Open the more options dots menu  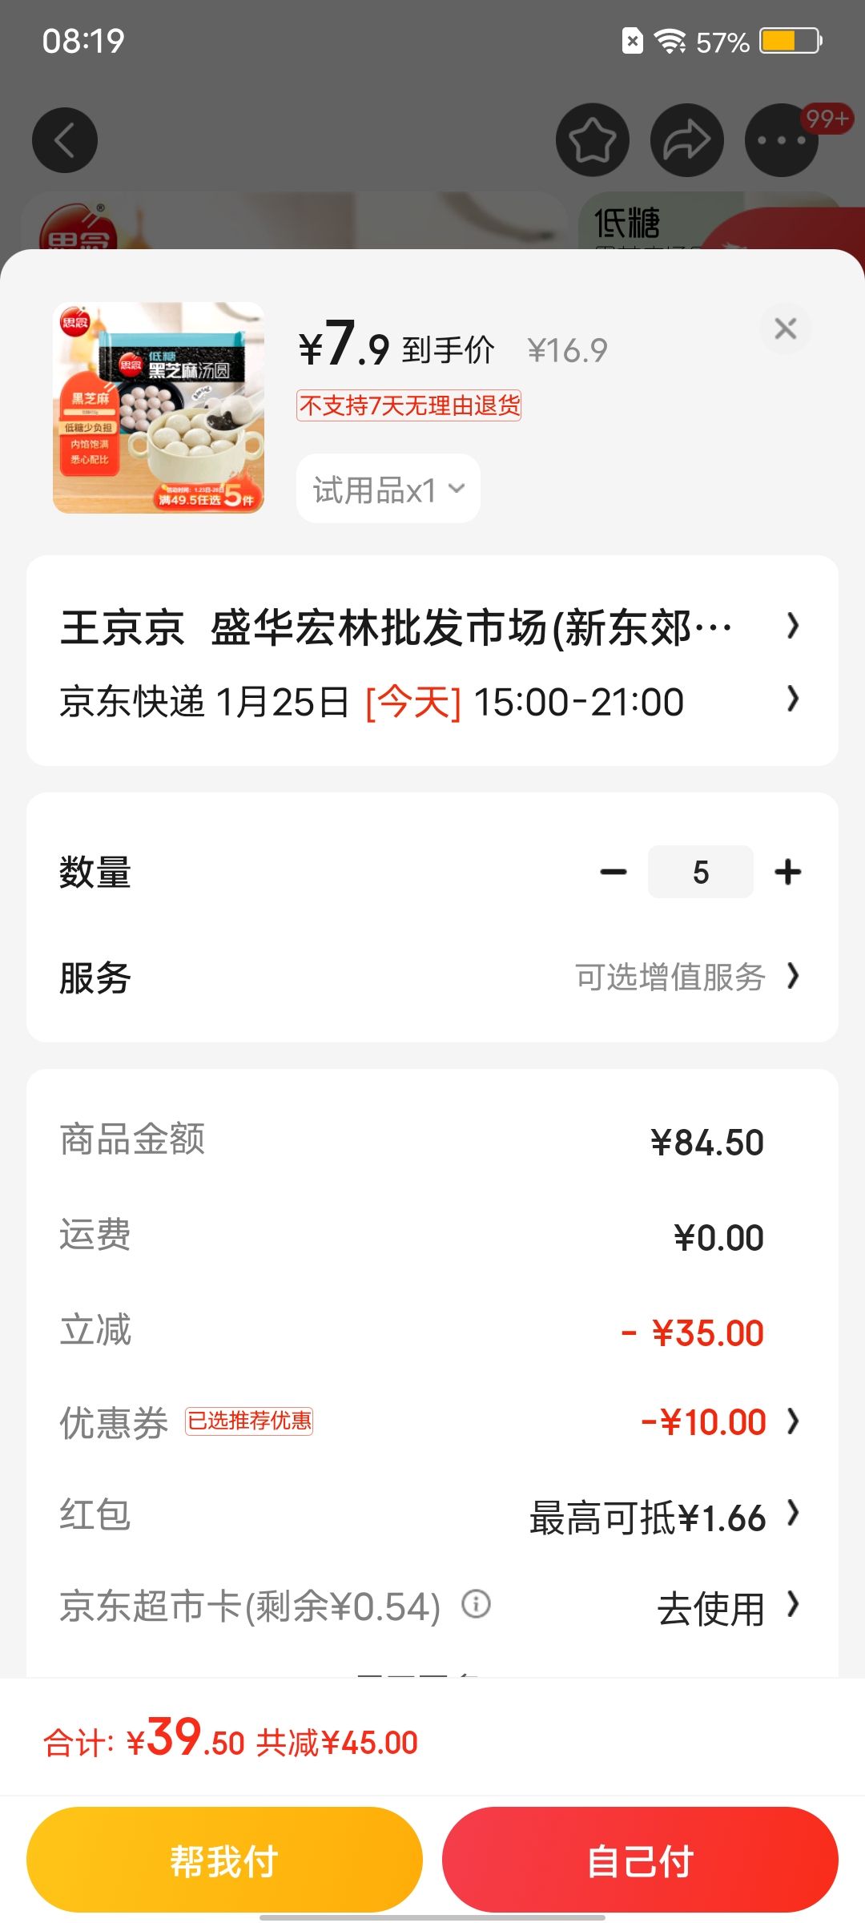coord(782,140)
